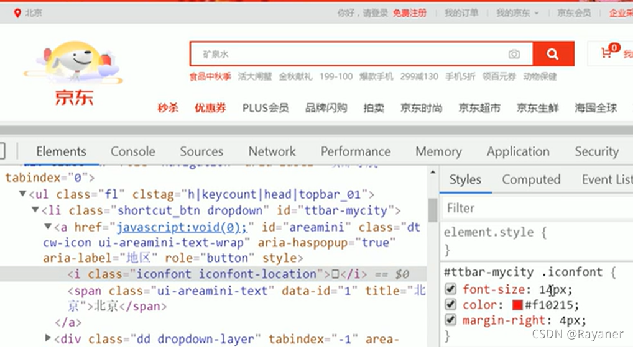Click the 免费注册 link

tap(409, 13)
